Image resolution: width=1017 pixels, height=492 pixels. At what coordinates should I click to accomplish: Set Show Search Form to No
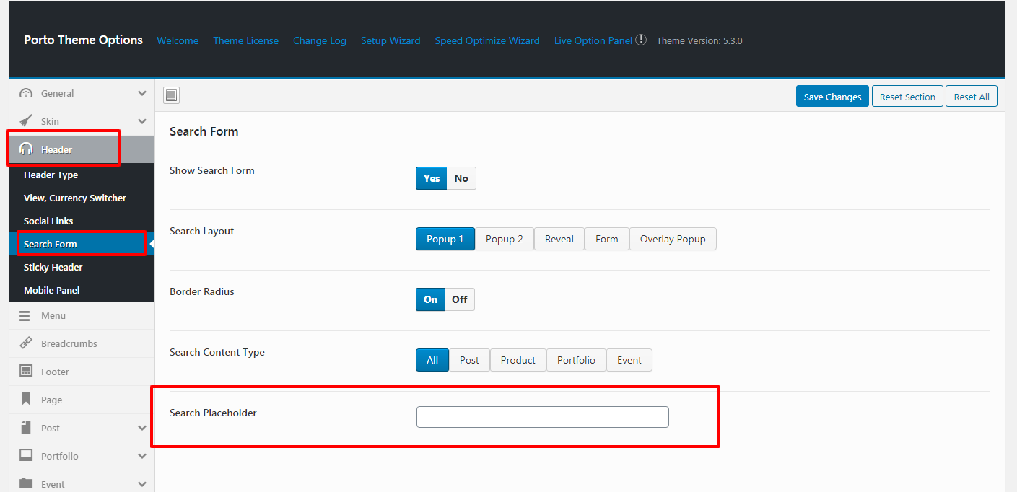click(x=461, y=178)
